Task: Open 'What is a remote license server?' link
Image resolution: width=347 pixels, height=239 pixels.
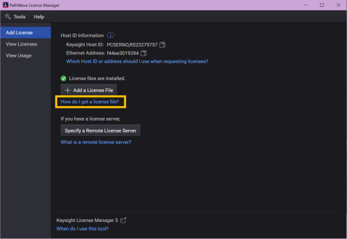Action: (x=96, y=142)
